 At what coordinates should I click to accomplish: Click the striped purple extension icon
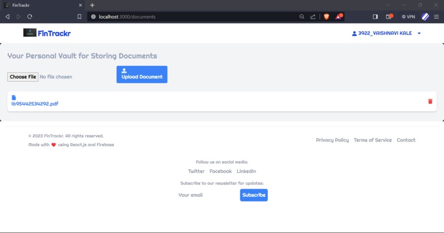pos(425,16)
